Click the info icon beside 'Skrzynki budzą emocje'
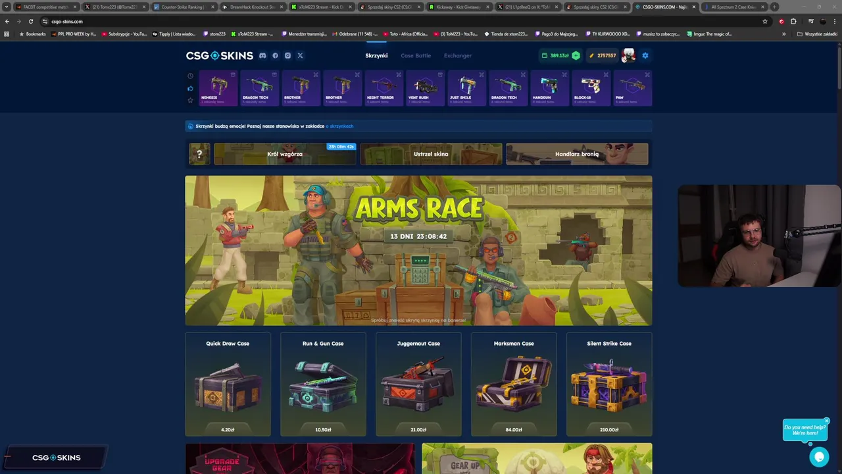This screenshot has width=842, height=474. [191, 126]
